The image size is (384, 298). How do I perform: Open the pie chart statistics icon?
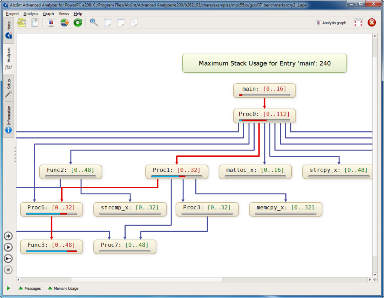(x=64, y=22)
